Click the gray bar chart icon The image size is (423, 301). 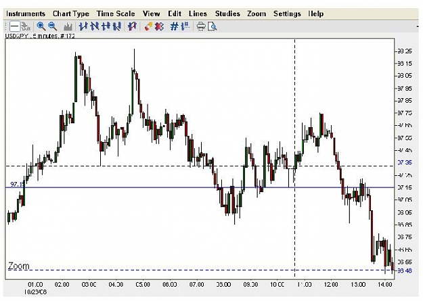[x=68, y=26]
